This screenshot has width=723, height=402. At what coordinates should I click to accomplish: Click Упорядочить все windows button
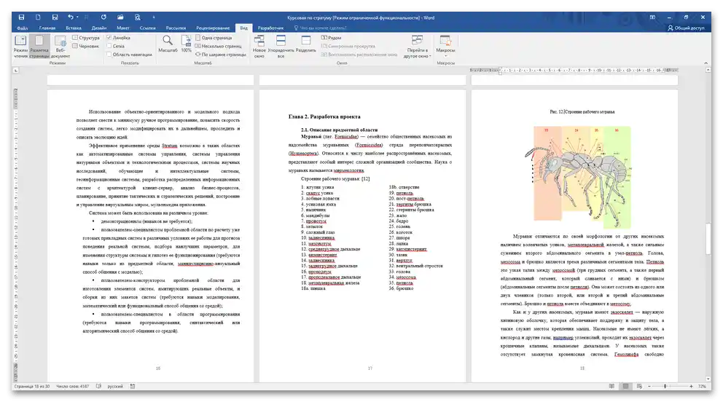click(281, 46)
